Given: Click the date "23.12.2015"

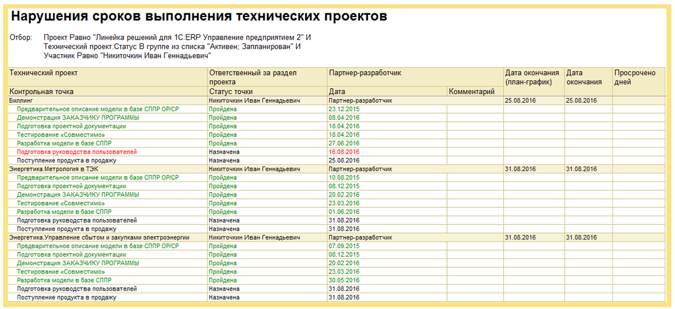Looking at the screenshot, I should [344, 109].
